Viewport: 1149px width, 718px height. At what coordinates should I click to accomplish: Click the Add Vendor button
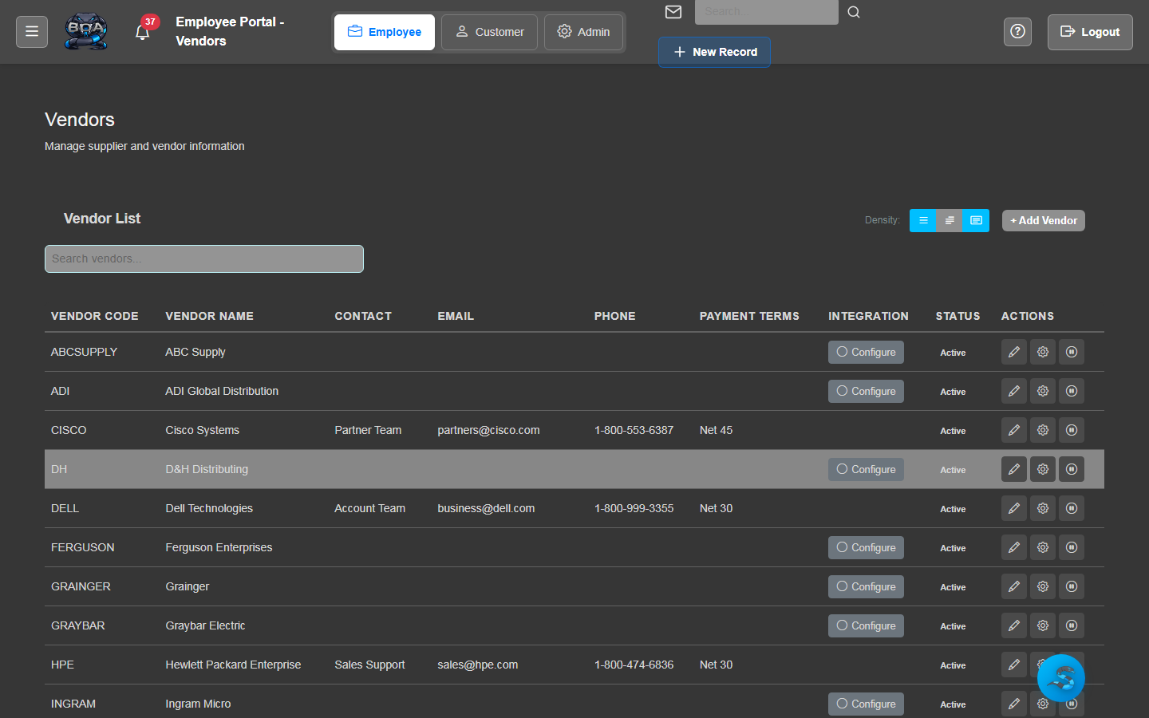point(1043,221)
